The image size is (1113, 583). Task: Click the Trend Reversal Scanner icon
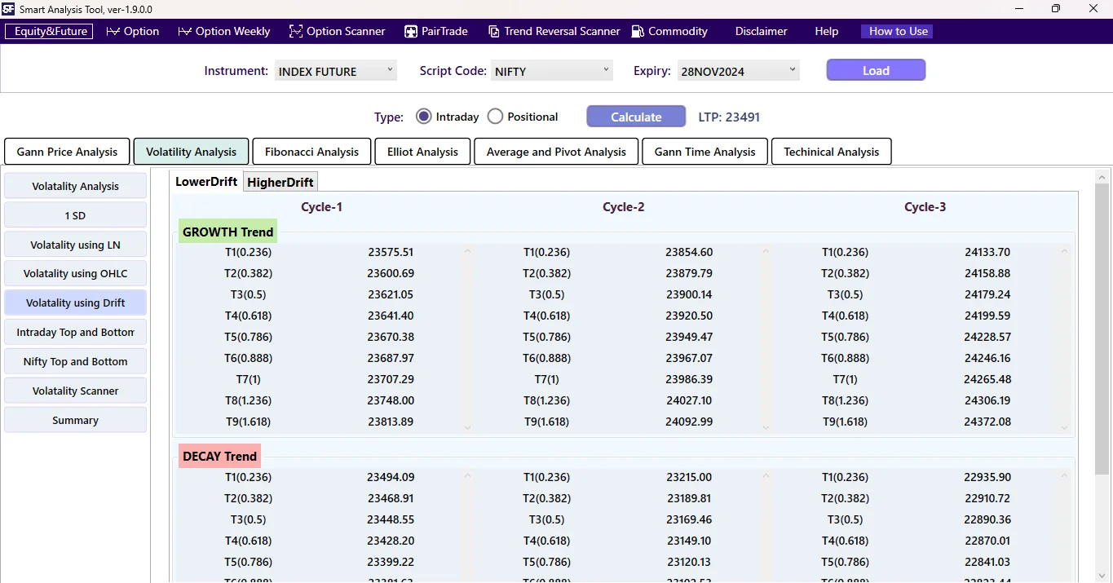click(493, 31)
